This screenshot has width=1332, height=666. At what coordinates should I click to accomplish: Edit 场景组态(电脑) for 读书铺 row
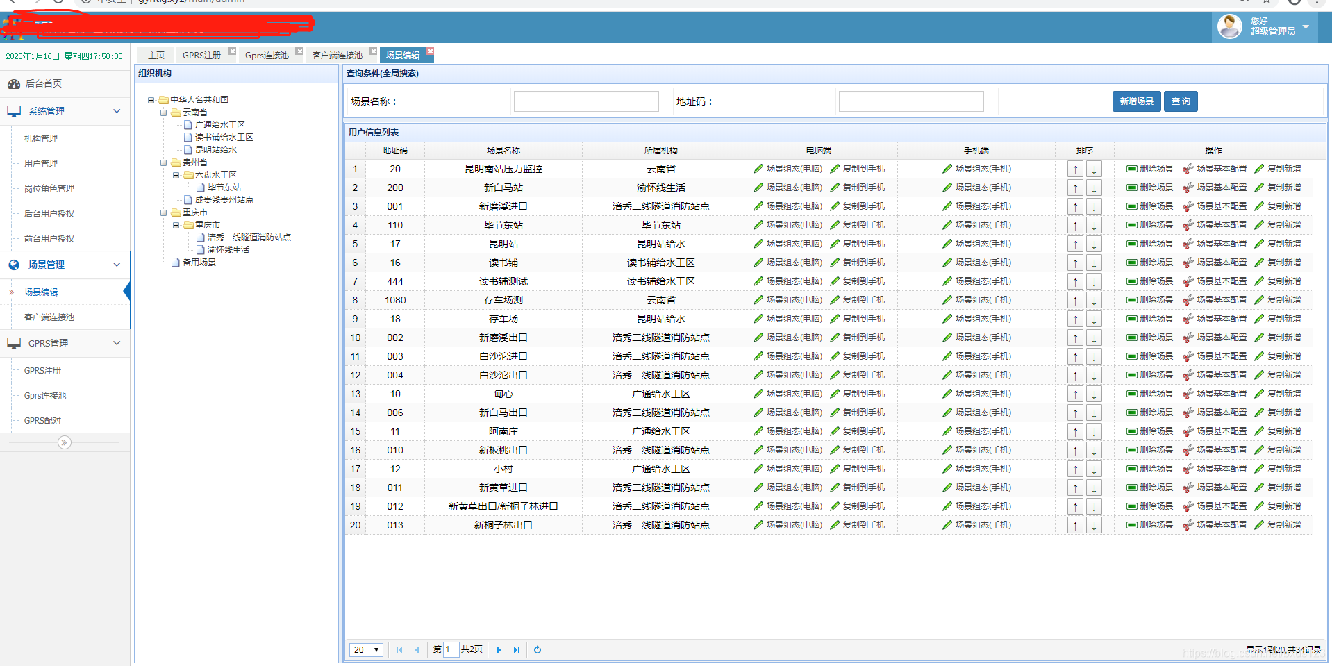788,263
